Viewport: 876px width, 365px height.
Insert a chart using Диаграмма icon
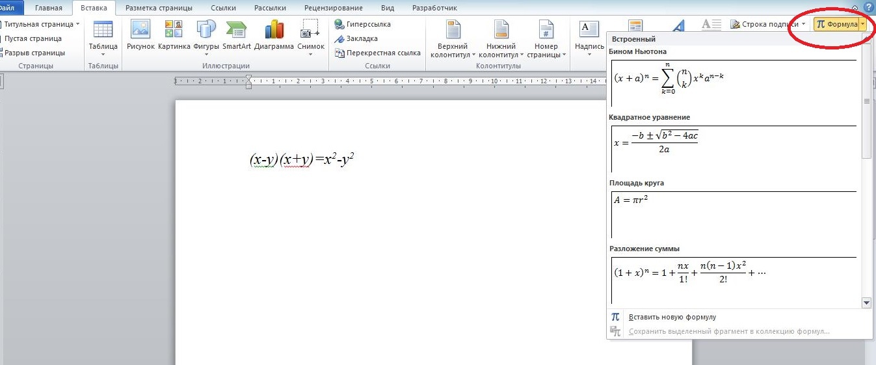click(x=274, y=31)
